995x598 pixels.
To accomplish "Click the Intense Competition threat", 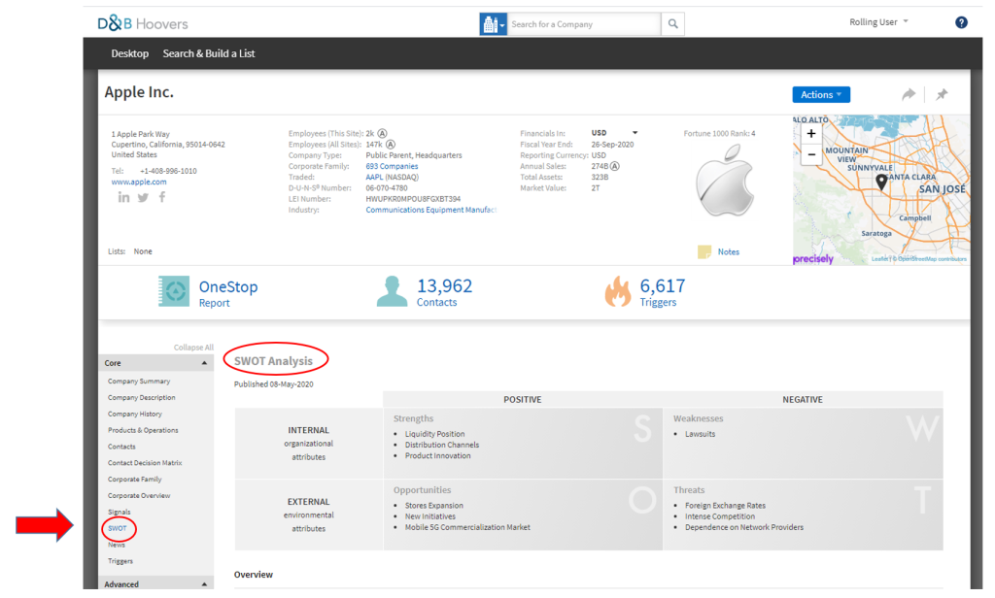I will click(720, 516).
